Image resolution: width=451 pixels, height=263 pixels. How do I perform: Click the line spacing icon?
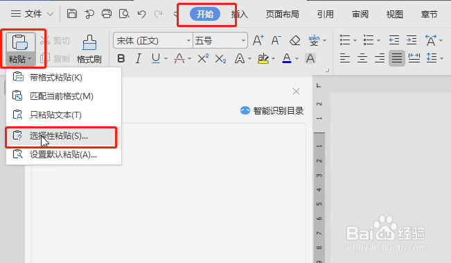(432, 58)
